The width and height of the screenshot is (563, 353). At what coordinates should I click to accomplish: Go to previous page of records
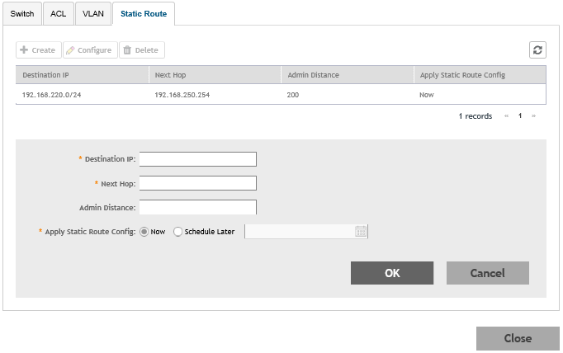[x=506, y=116]
